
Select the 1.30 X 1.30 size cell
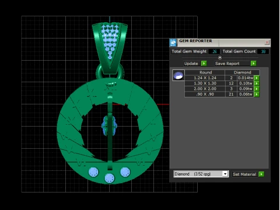tap(205, 83)
